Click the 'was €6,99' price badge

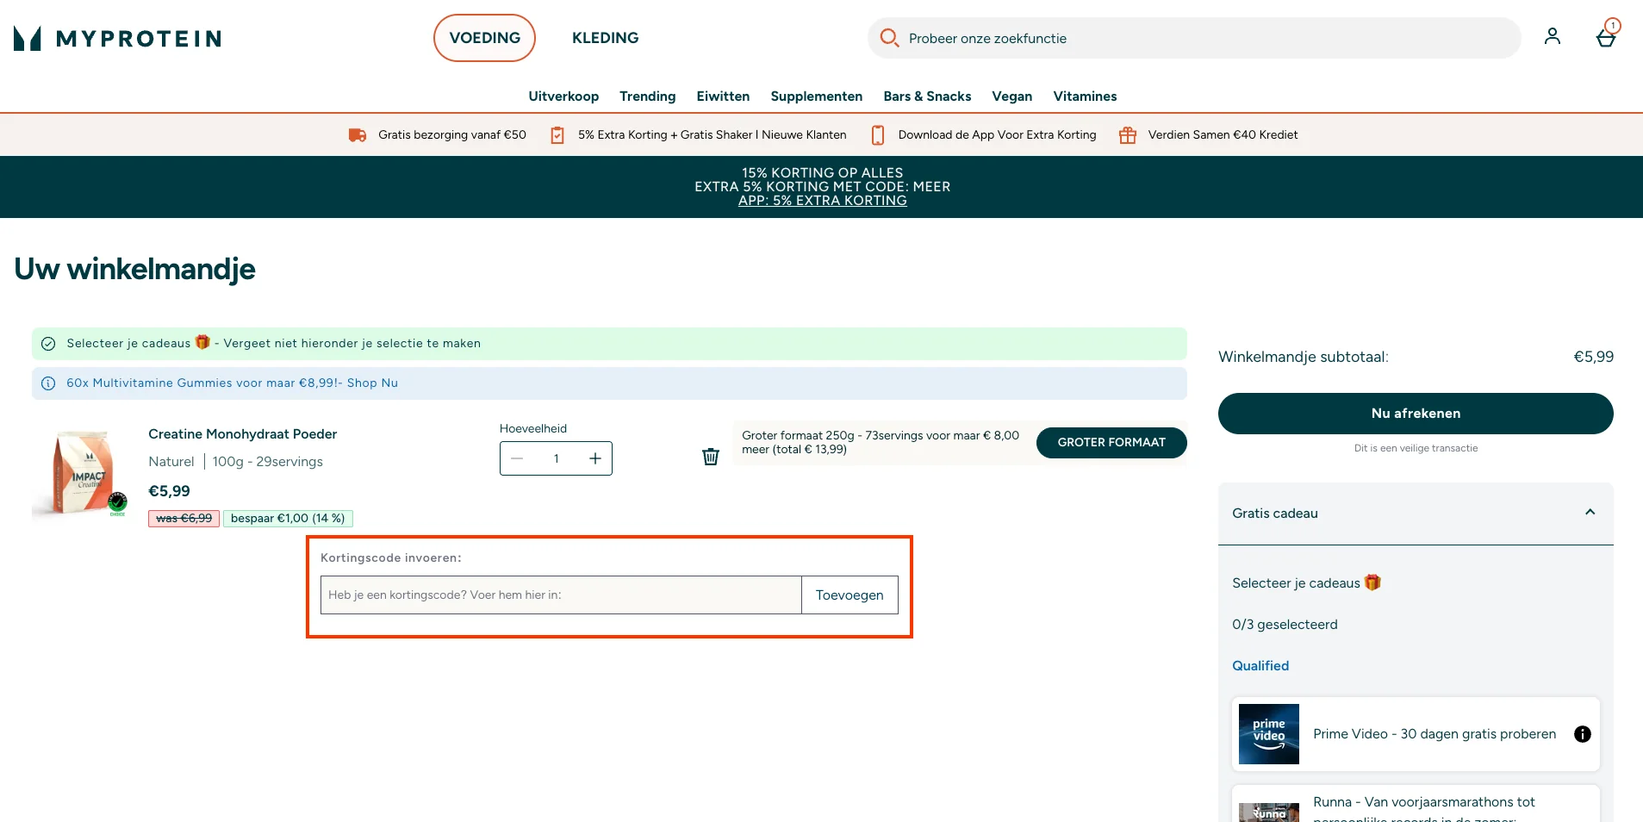[184, 519]
